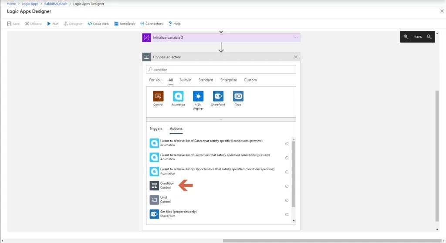Click the Acumatica icon on Cases row
The image size is (446, 243).
pyautogui.click(x=154, y=143)
